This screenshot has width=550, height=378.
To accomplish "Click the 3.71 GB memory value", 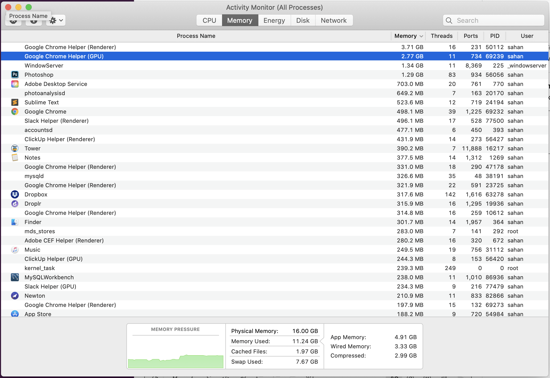I will click(x=412, y=47).
